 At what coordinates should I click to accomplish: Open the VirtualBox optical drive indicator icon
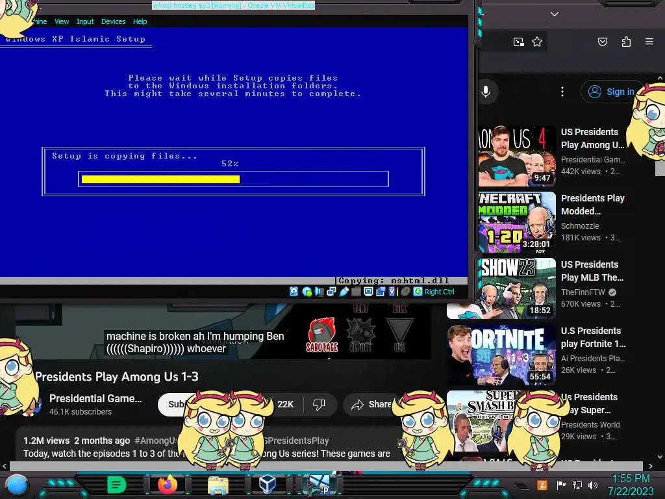click(x=307, y=292)
